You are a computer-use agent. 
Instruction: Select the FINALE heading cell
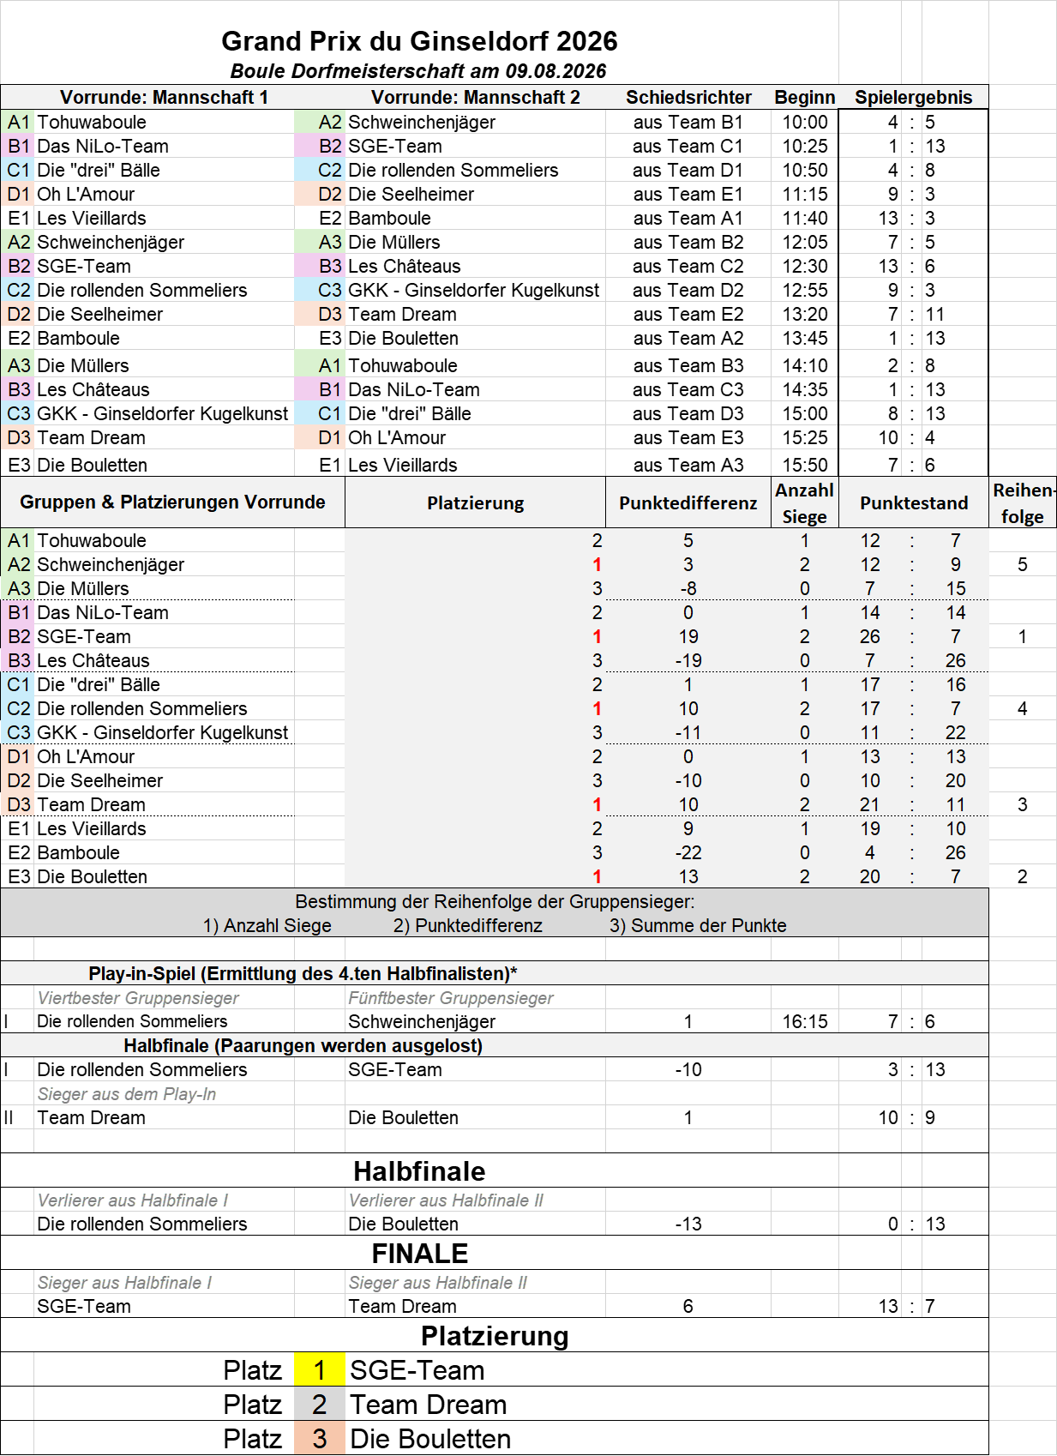click(x=419, y=1253)
